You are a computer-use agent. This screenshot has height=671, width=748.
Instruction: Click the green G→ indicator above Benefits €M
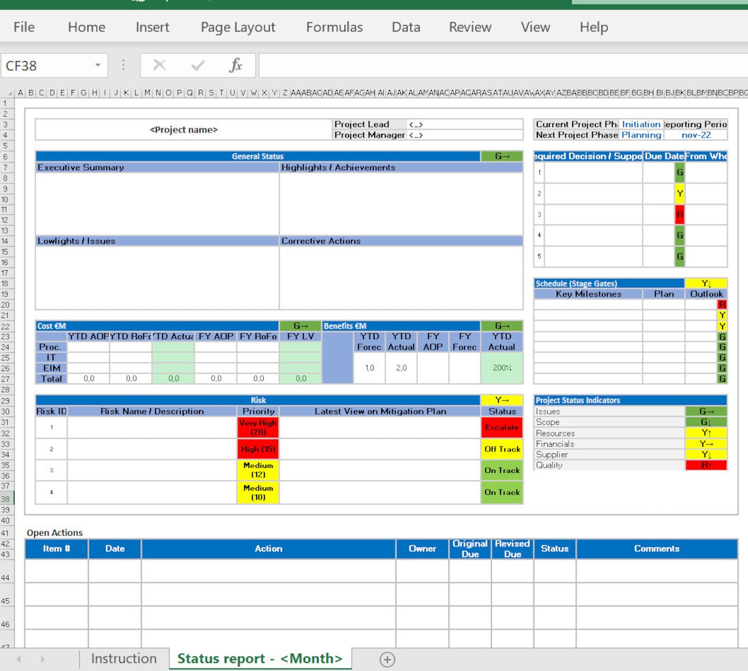[501, 326]
